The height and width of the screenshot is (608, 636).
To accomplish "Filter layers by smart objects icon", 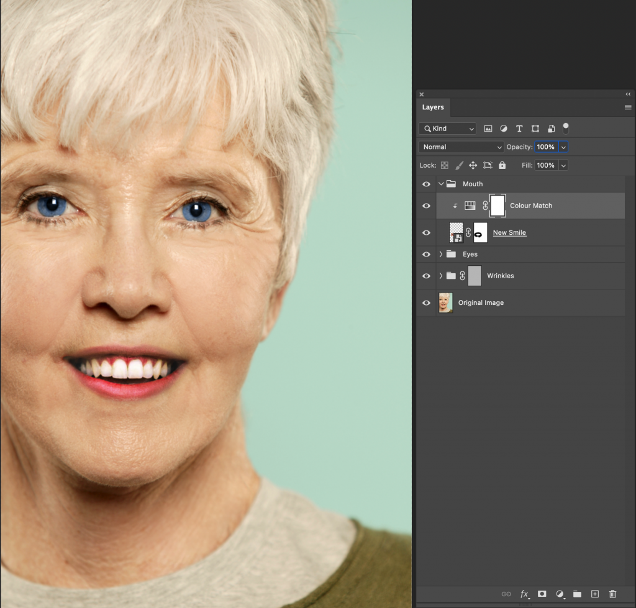I will pyautogui.click(x=552, y=129).
